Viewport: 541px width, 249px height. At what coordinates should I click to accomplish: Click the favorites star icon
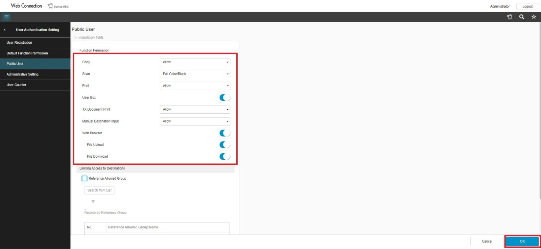pyautogui.click(x=534, y=17)
